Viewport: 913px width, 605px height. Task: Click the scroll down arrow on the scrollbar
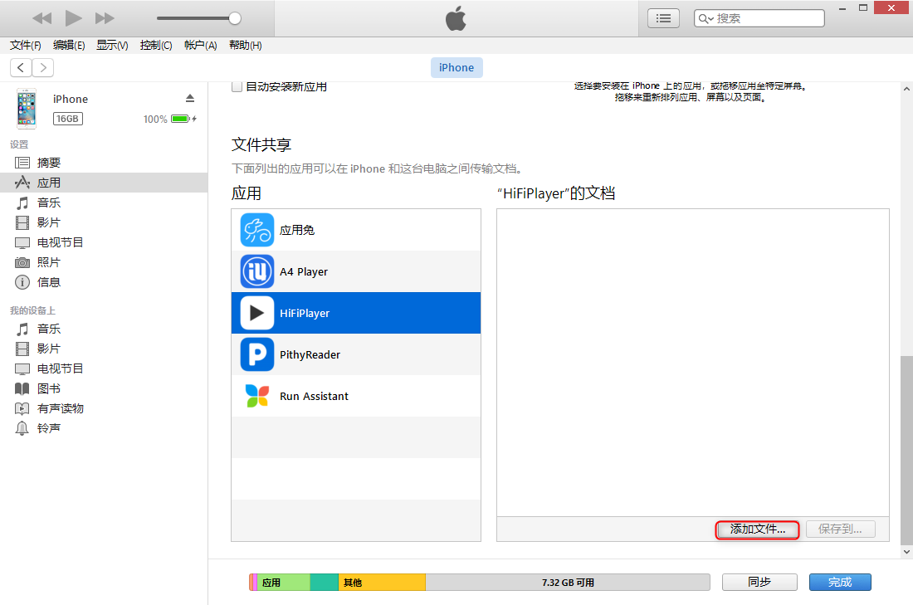[x=906, y=551]
